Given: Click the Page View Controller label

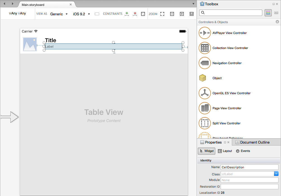Looking at the screenshot, I should pyautogui.click(x=227, y=108).
